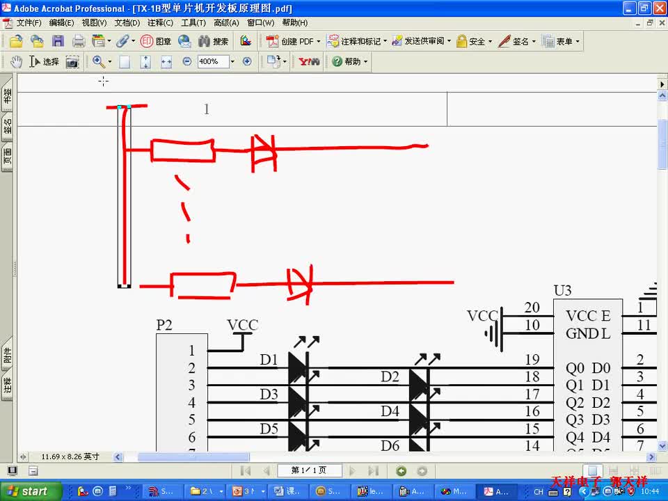Viewport: 668px width, 501px height.
Task: Click the minus Zoom Out button
Action: coord(186,61)
